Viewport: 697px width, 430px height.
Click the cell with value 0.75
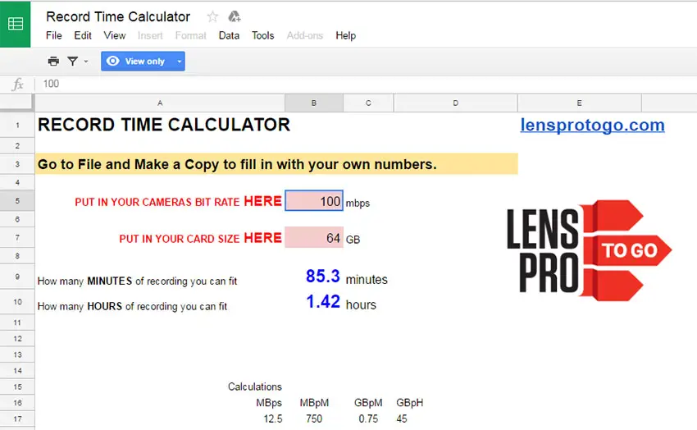click(368, 419)
